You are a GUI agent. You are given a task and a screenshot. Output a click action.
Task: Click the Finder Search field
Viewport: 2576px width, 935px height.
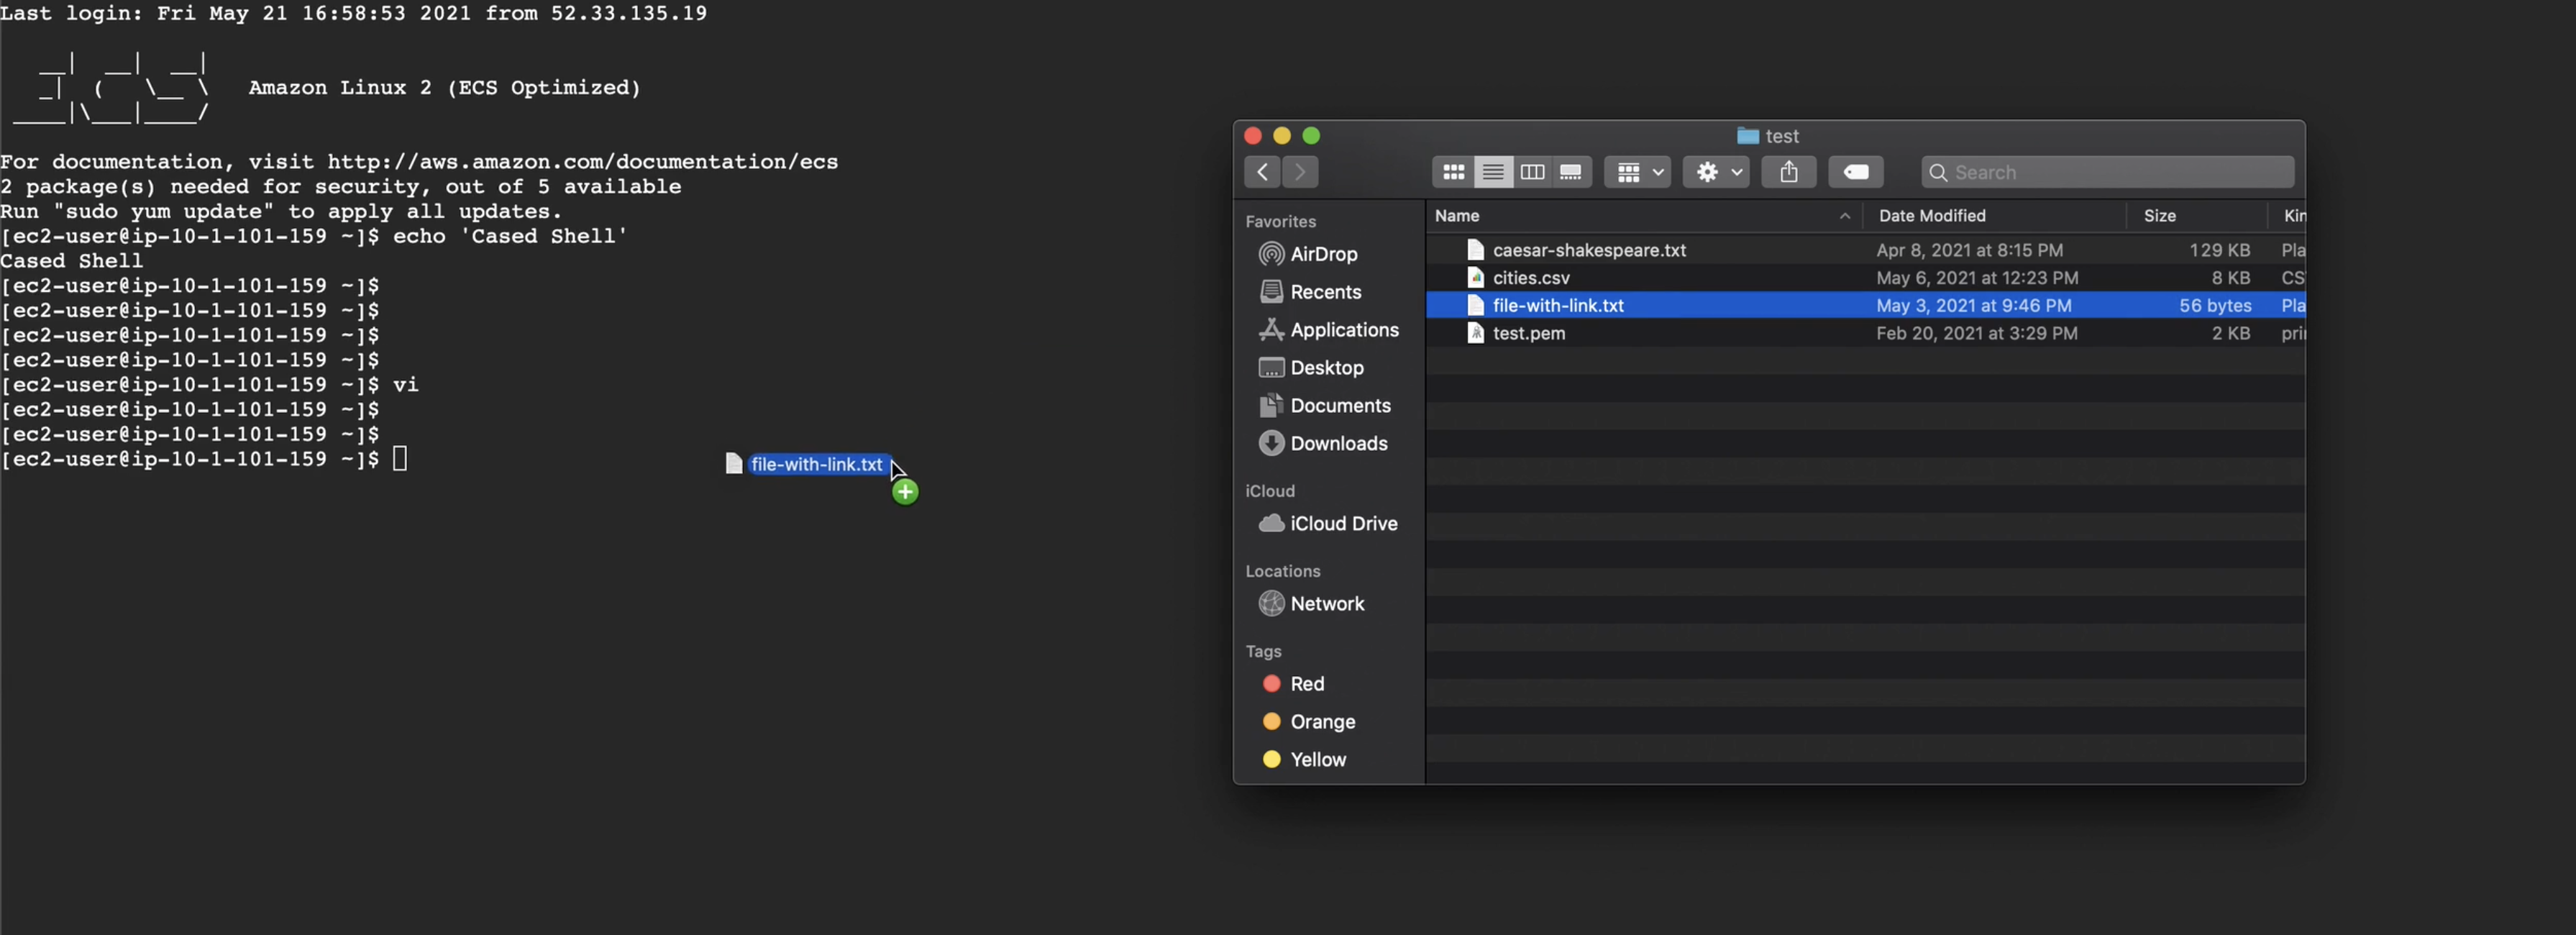pyautogui.click(x=2110, y=172)
